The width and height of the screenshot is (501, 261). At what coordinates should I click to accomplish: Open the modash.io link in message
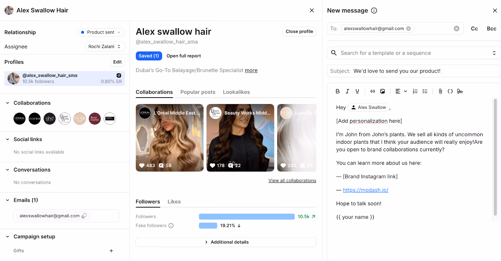pos(366,190)
